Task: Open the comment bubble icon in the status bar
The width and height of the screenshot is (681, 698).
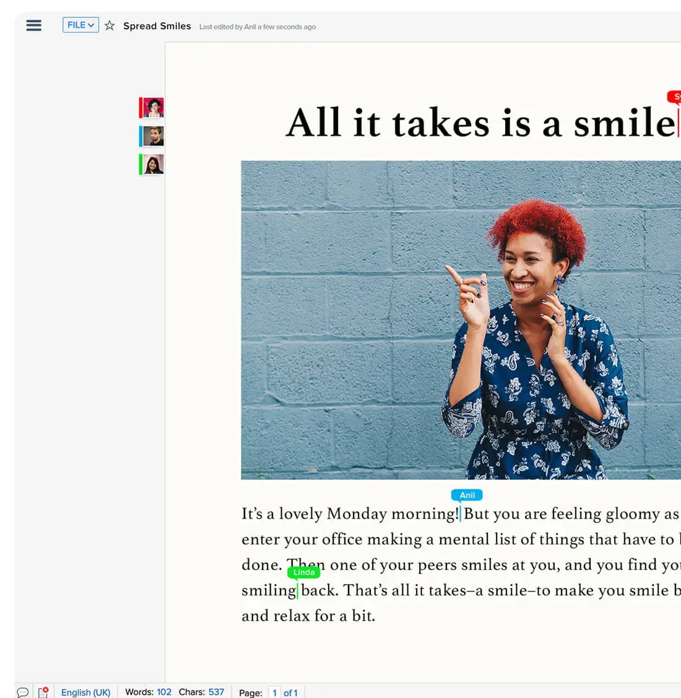Action: click(23, 692)
